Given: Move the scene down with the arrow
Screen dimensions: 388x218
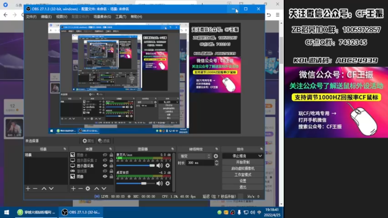Looking at the screenshot, I should point(51,188).
